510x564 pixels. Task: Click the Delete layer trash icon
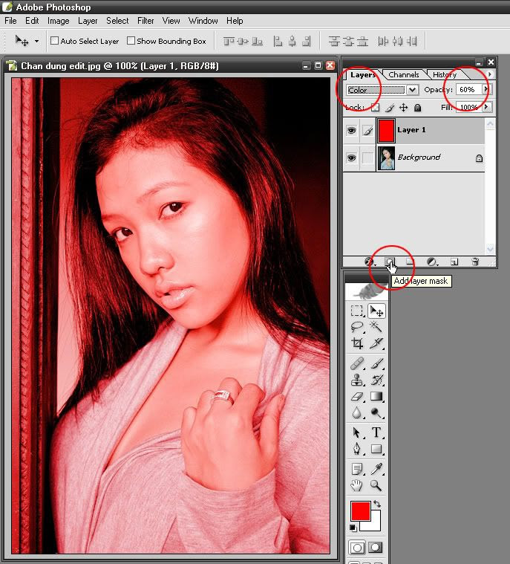pyautogui.click(x=475, y=262)
